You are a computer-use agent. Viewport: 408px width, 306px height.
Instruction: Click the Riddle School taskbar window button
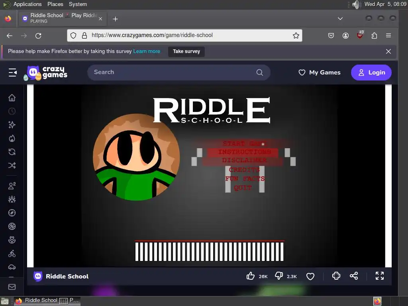47,300
